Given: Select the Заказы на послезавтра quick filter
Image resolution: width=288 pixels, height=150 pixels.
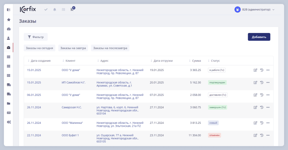Looking at the screenshot, I should (x=111, y=48).
